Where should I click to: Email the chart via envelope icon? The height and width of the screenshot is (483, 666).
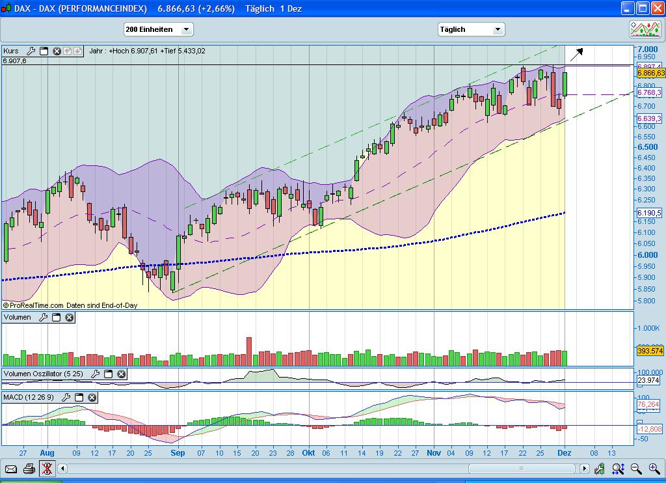(11, 468)
